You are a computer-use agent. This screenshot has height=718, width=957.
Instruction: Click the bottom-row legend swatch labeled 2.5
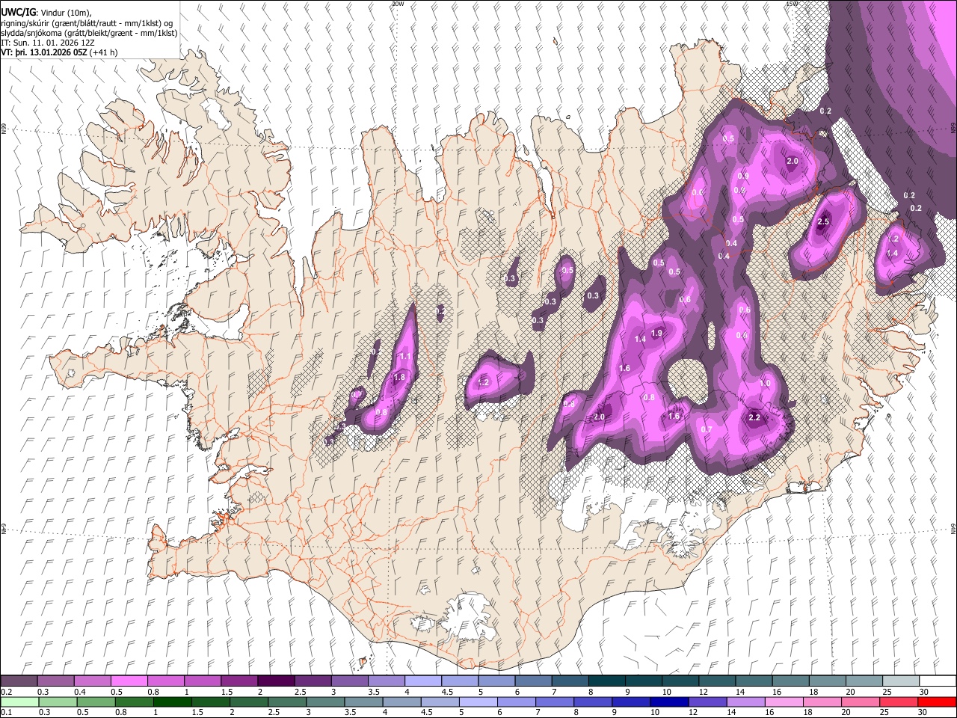(287, 702)
